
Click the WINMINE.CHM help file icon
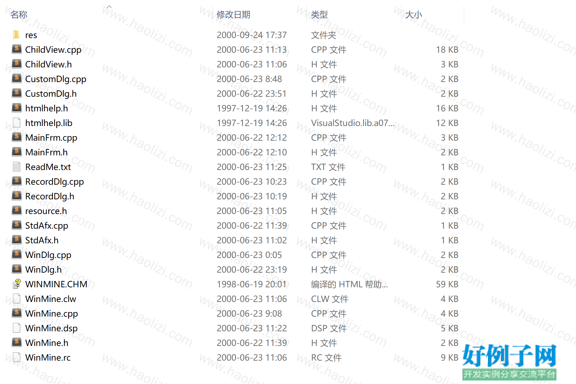point(16,284)
